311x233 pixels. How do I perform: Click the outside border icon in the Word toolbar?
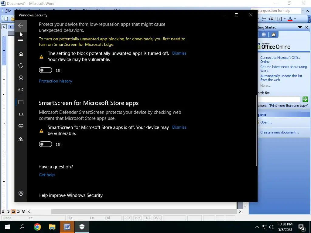pyautogui.click(x=280, y=19)
